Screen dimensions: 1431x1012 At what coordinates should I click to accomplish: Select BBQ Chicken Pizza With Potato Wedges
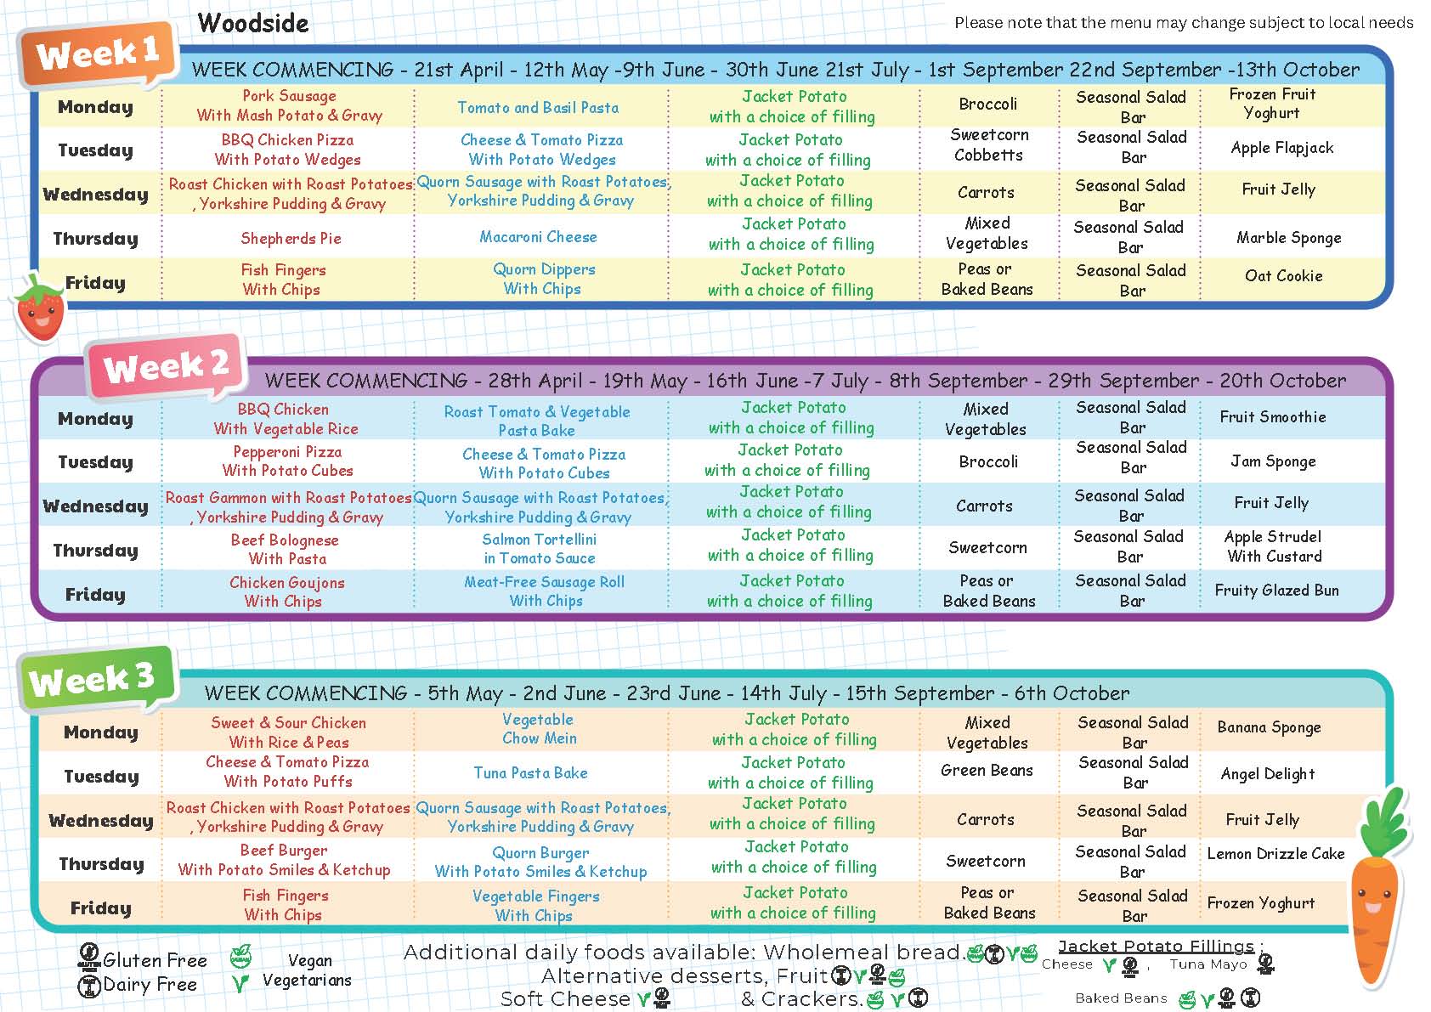click(x=287, y=150)
